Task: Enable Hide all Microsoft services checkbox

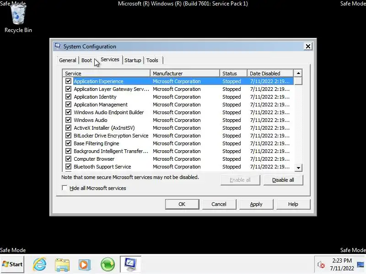Action: point(65,188)
